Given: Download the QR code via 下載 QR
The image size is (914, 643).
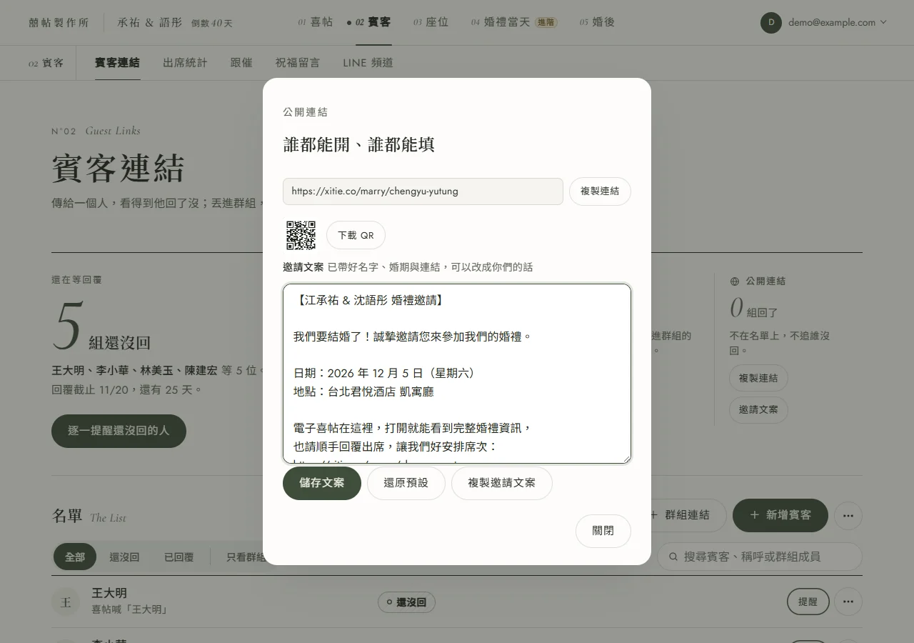Looking at the screenshot, I should pos(356,235).
